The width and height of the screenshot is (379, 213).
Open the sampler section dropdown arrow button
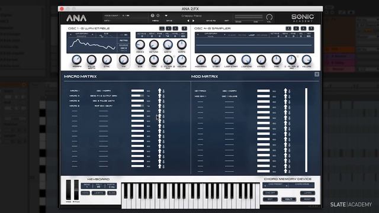click(311, 28)
